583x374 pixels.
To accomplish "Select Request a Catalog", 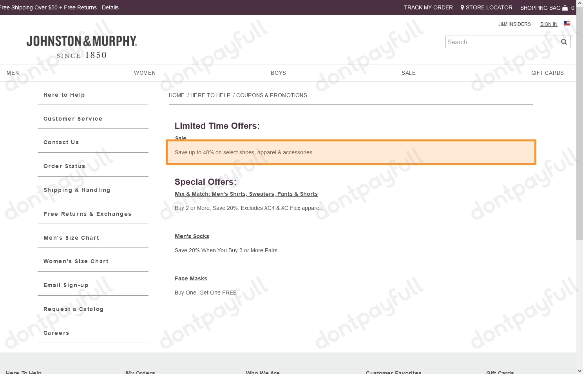I will coord(74,309).
